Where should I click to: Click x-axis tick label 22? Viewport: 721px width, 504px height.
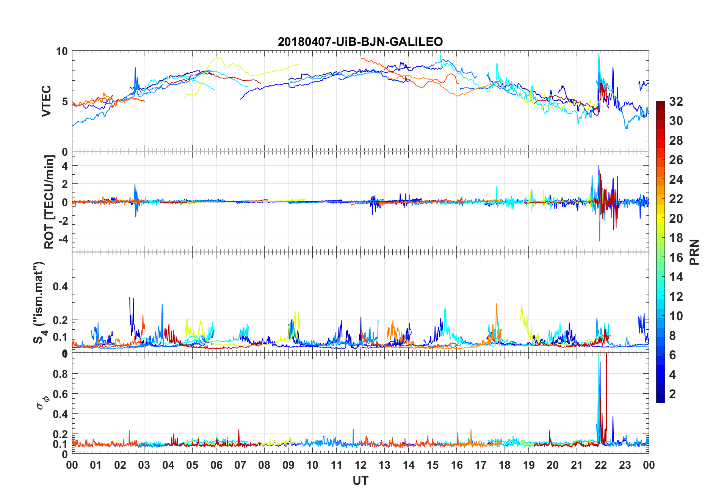click(x=601, y=465)
